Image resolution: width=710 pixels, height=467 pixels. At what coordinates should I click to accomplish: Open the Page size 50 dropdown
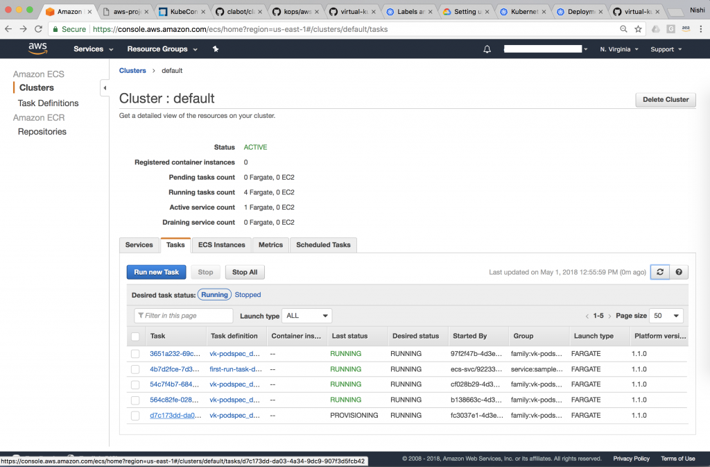666,316
